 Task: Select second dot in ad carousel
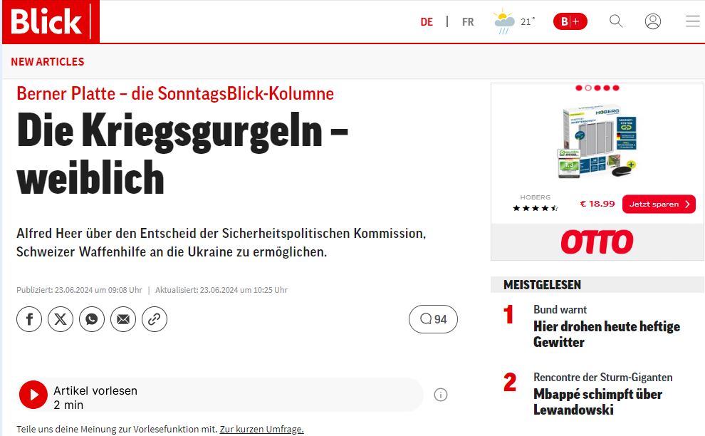(588, 88)
